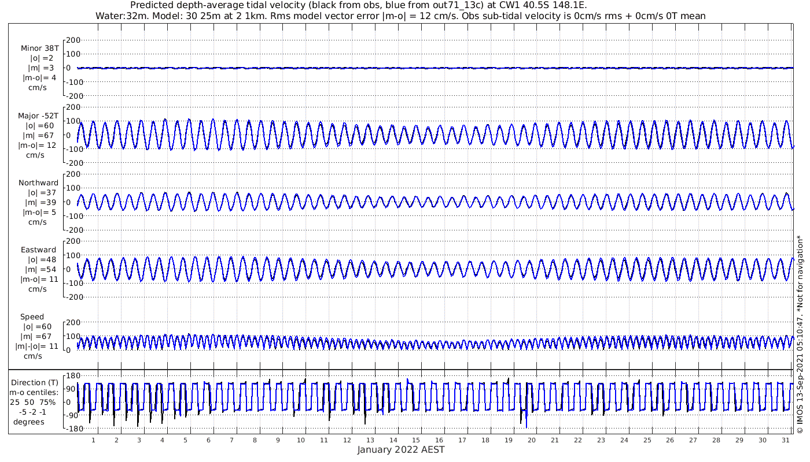The image size is (810, 462).
Task: Click the 180 tick on Direction axis
Action: click(73, 377)
